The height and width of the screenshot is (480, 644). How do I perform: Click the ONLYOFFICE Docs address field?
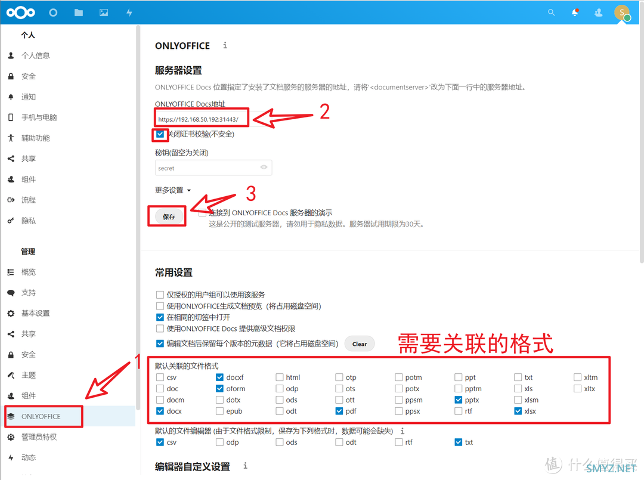click(213, 119)
